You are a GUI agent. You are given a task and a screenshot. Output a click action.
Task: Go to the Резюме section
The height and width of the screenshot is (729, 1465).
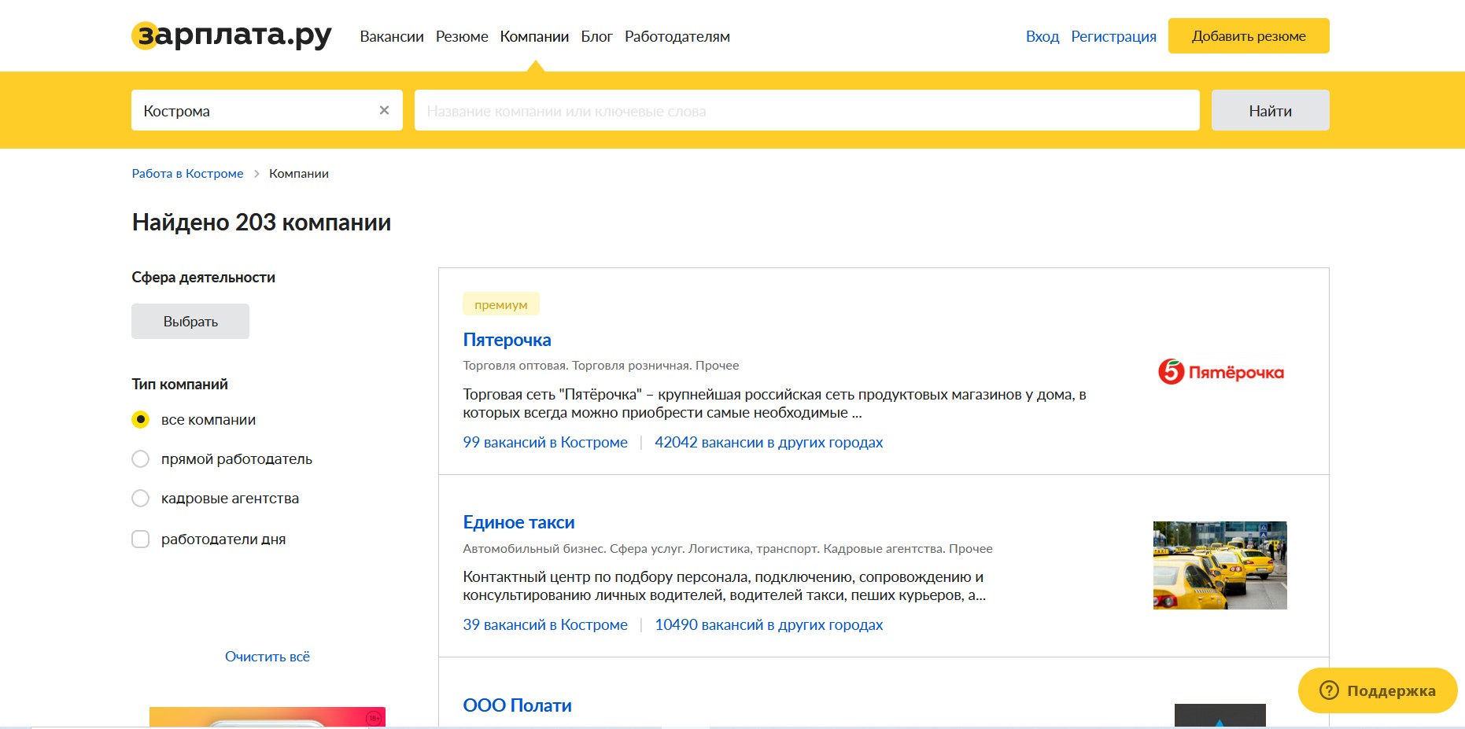(x=462, y=37)
